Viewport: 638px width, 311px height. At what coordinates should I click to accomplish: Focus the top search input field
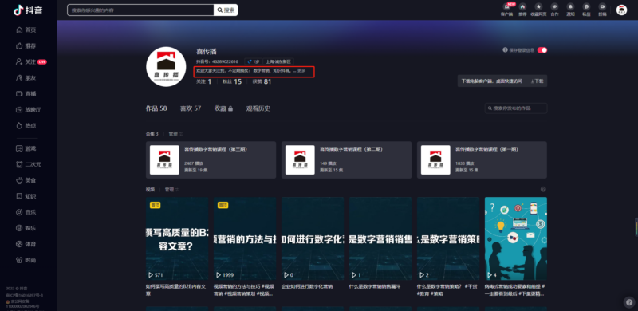tap(140, 10)
